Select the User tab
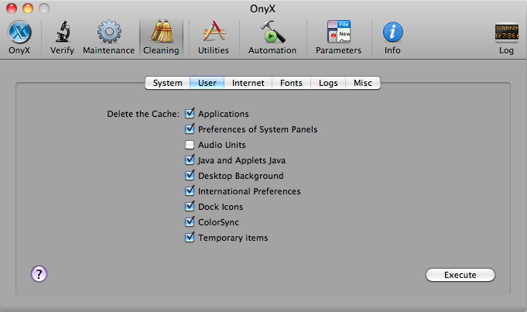 (x=207, y=83)
